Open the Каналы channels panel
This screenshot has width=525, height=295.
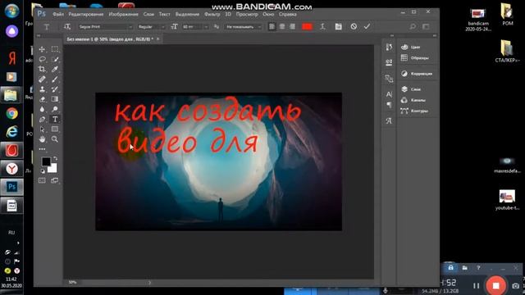tap(418, 100)
